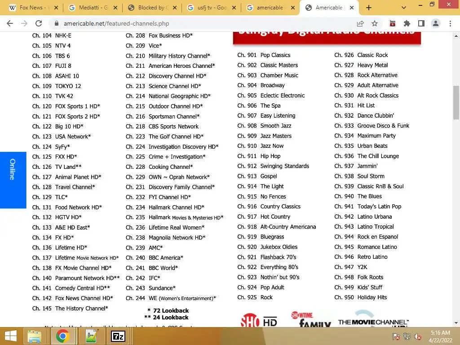Close the Blocked by tab
The height and width of the screenshot is (345, 460).
[175, 8]
